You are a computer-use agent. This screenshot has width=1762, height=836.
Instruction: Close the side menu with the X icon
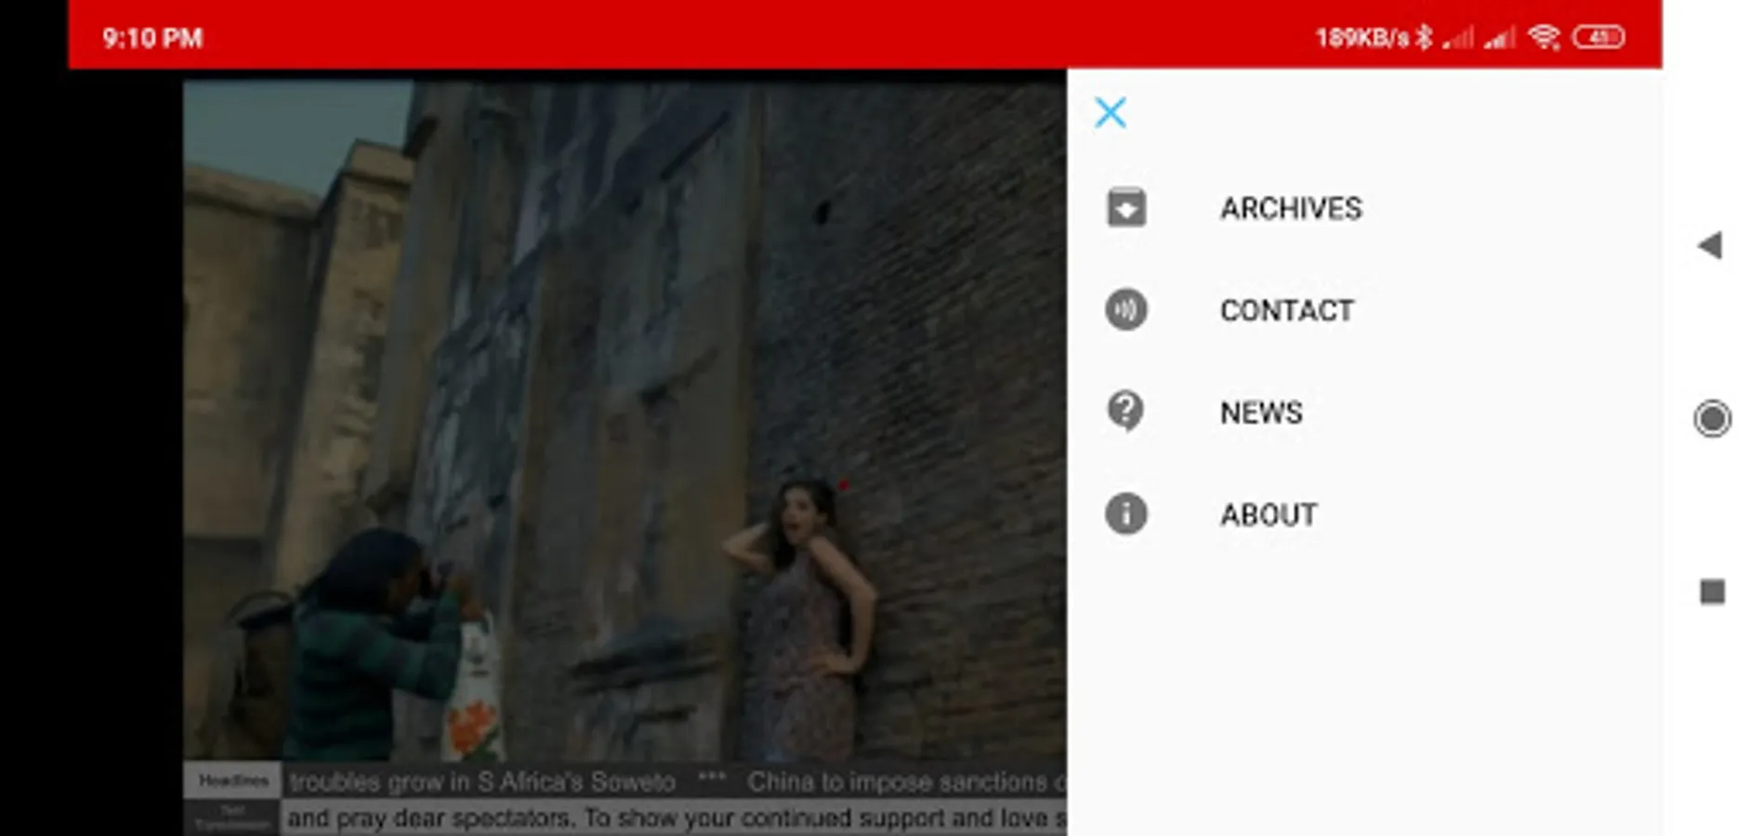coord(1111,112)
